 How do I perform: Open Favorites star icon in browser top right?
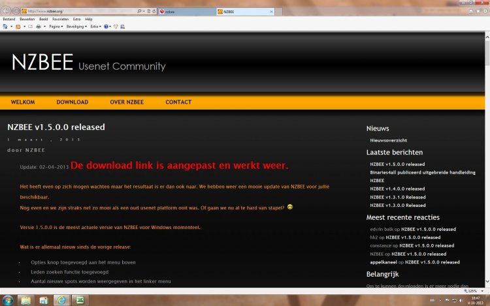[478, 11]
